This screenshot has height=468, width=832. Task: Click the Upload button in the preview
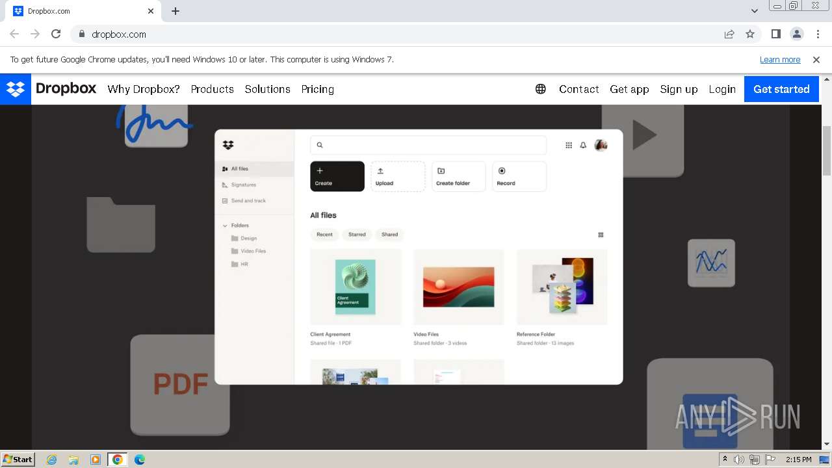[398, 176]
